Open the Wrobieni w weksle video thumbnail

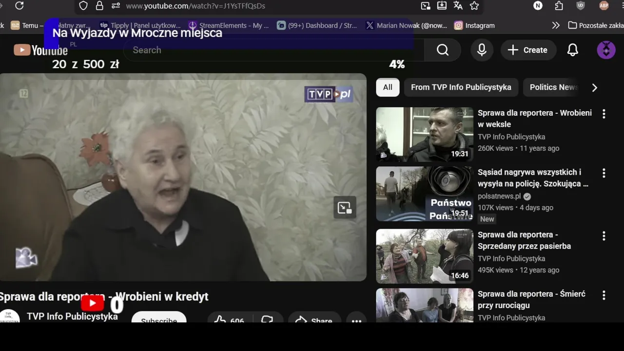tap(425, 135)
